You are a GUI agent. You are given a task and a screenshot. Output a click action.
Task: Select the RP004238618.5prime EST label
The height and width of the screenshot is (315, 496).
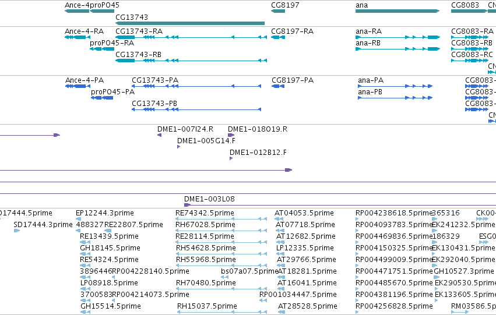(394, 213)
